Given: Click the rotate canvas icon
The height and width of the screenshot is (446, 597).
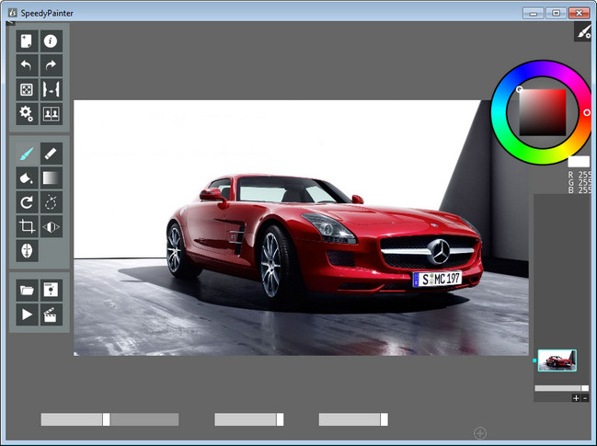Looking at the screenshot, I should (x=27, y=201).
